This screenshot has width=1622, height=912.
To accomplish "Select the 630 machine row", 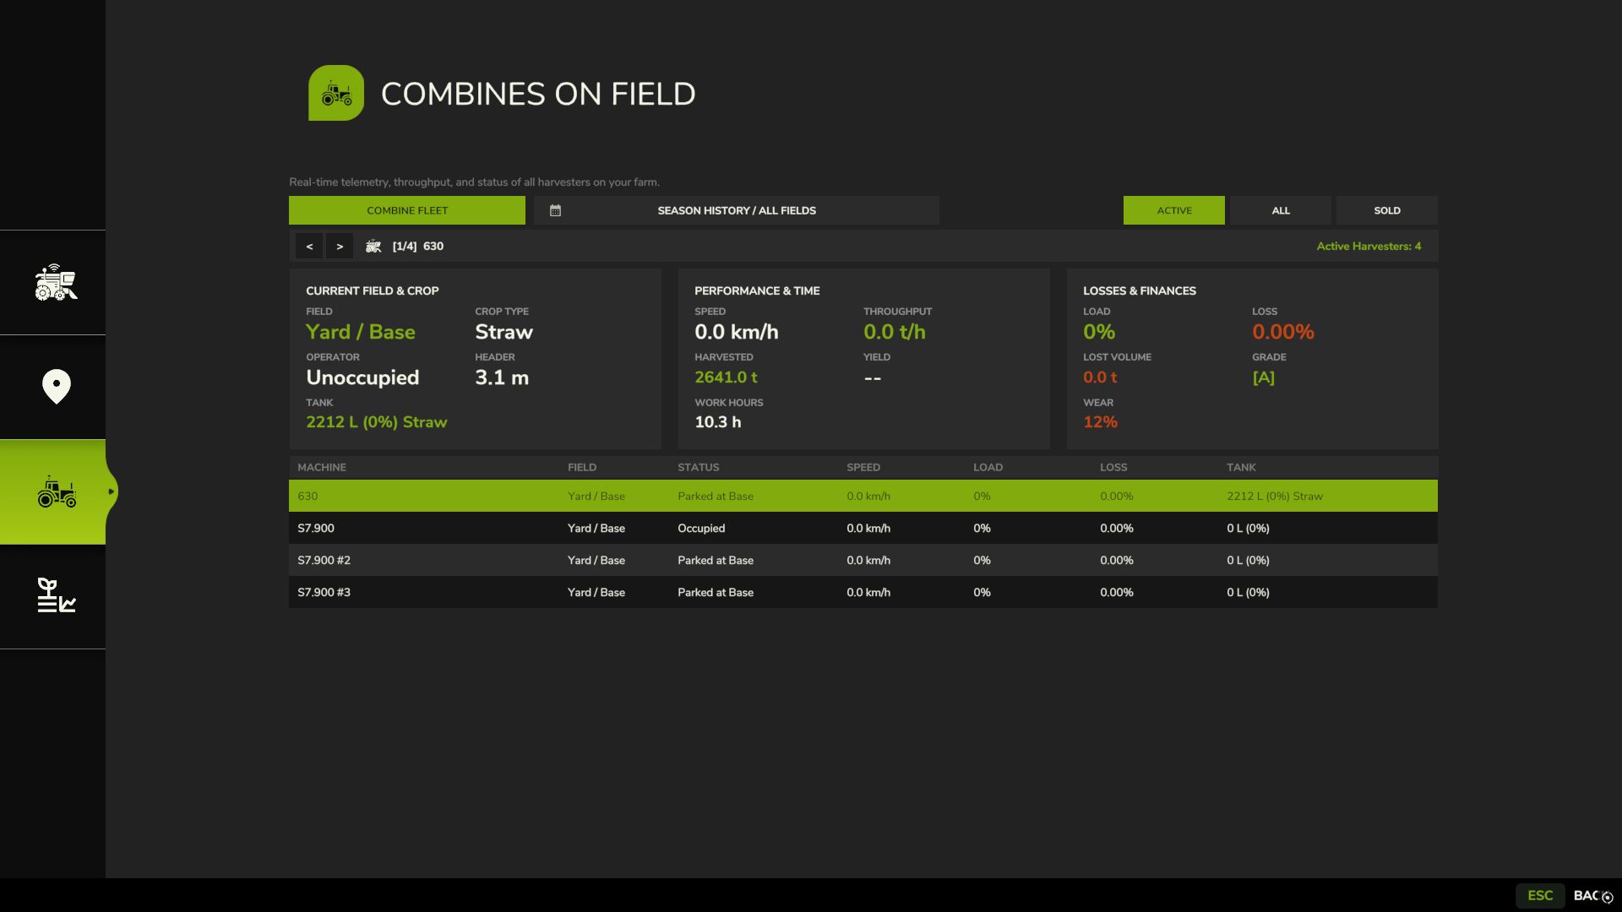I will click(863, 496).
